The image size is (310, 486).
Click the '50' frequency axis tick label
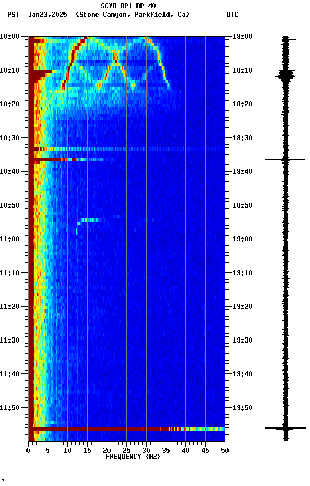[225, 451]
